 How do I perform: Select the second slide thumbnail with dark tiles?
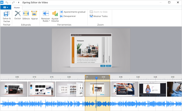pos(42,89)
